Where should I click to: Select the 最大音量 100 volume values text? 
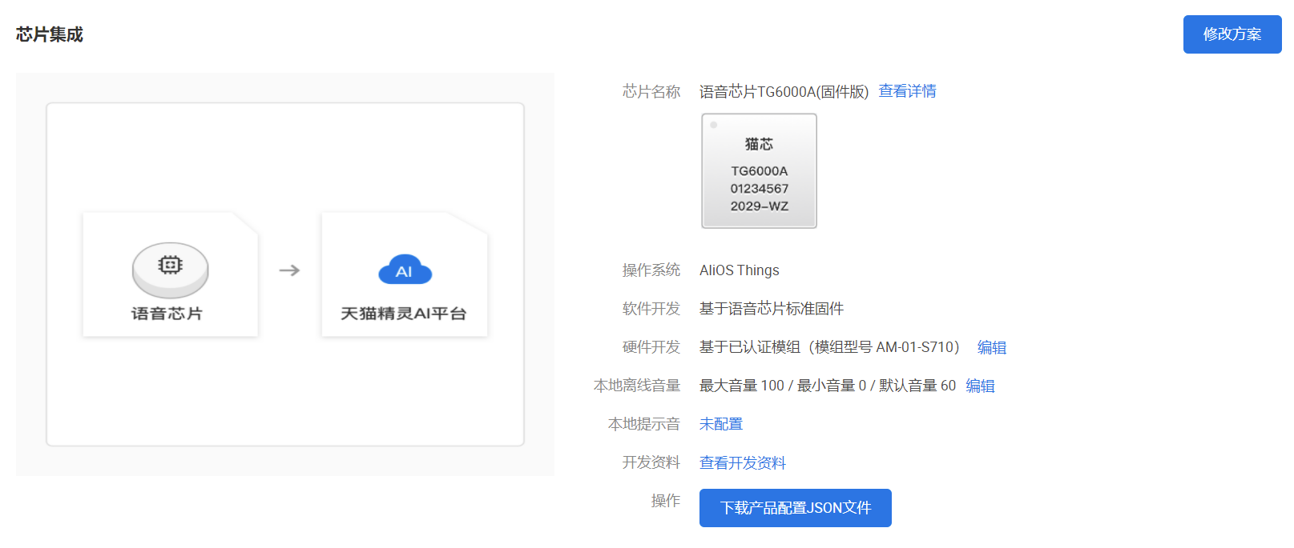point(828,386)
